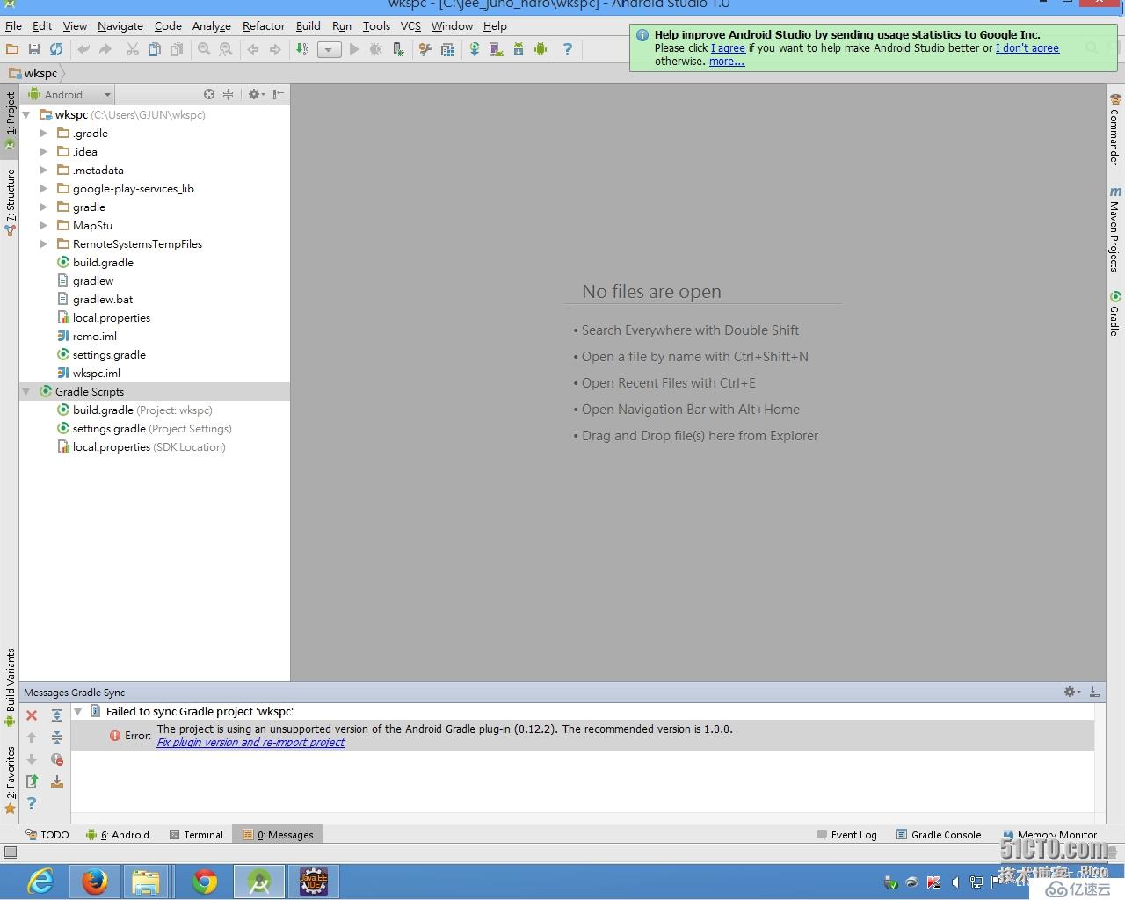Click the Cut scissors icon
This screenshot has height=900, width=1125.
[133, 49]
